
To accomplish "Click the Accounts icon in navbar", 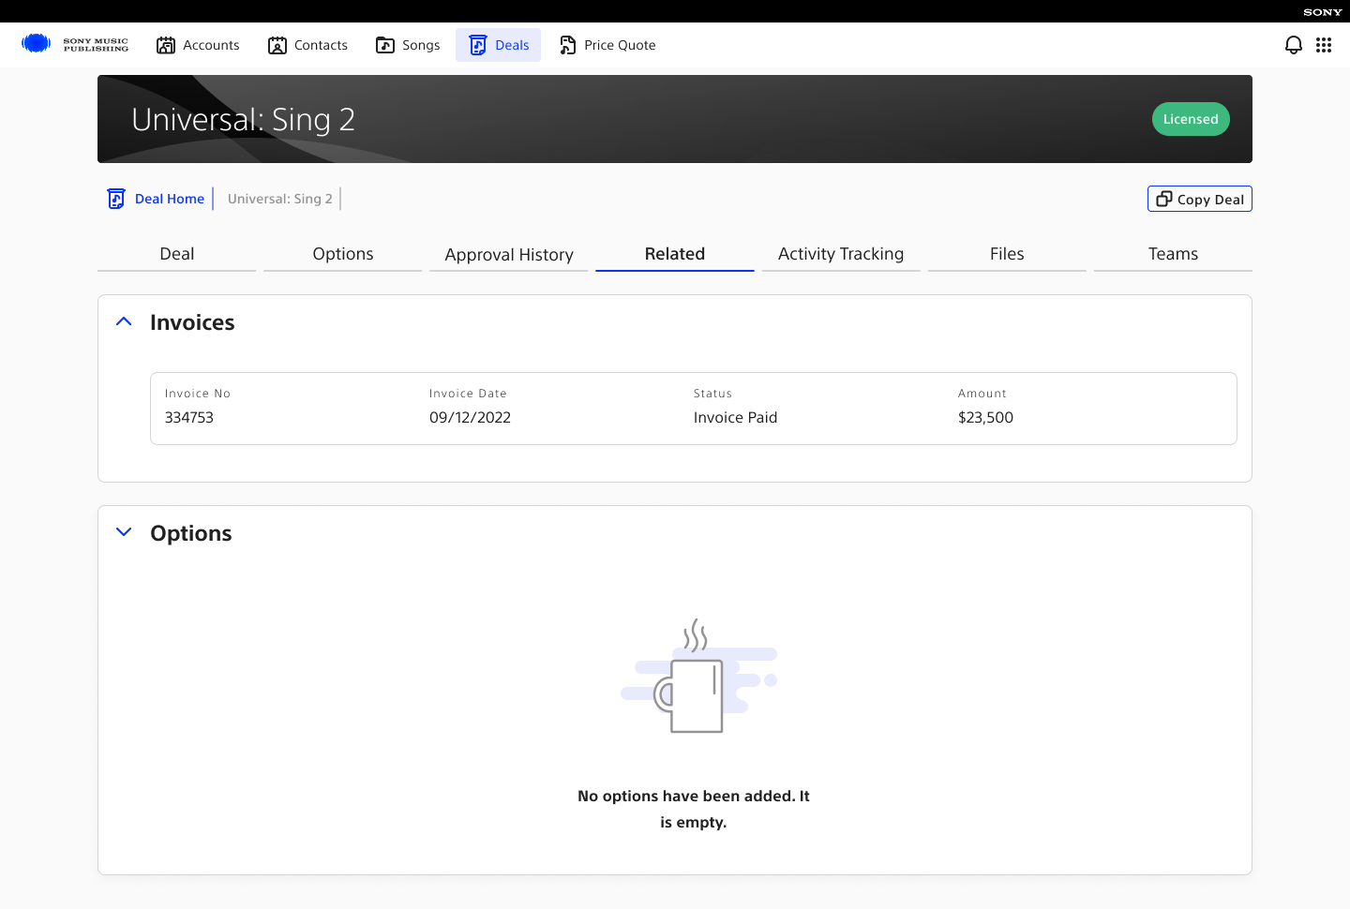I will click(x=166, y=45).
